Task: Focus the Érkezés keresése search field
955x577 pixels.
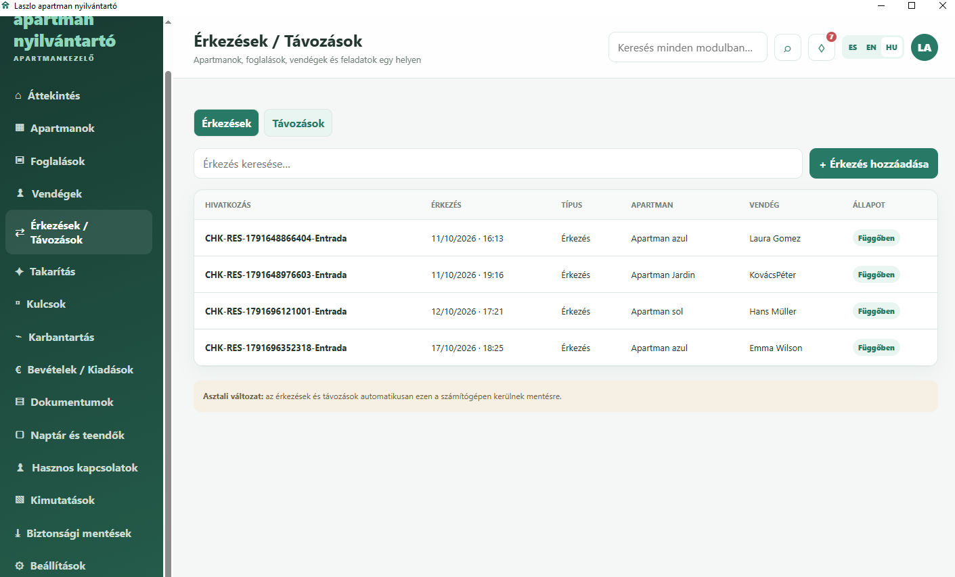Action: click(x=498, y=164)
